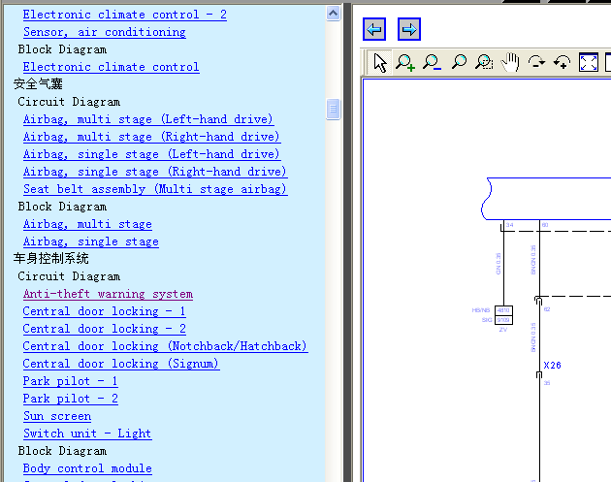Screen dimensions: 611x482
Task: Open Airbag, single stage (Left-hand drive)
Action: pos(151,154)
